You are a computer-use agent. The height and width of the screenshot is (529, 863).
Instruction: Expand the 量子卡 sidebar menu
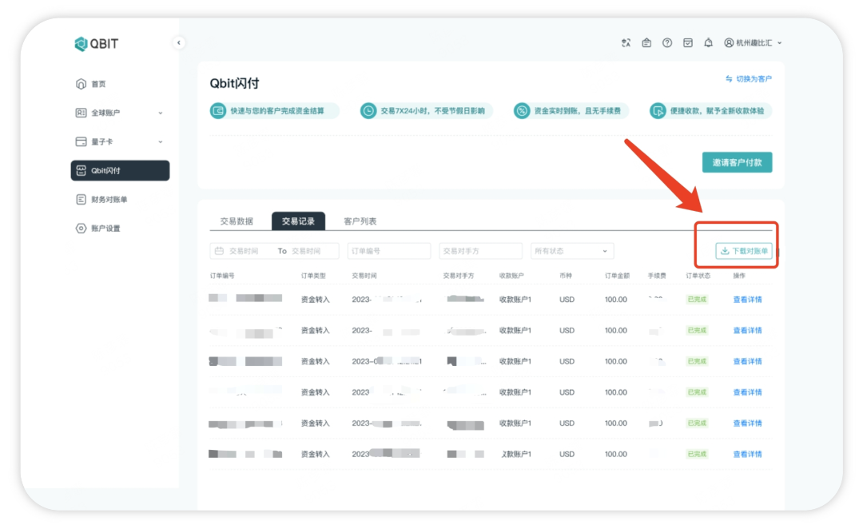(120, 141)
